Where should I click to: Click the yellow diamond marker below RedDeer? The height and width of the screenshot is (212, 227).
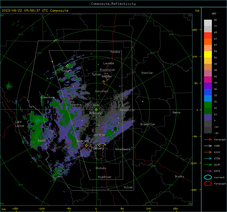coord(104,82)
